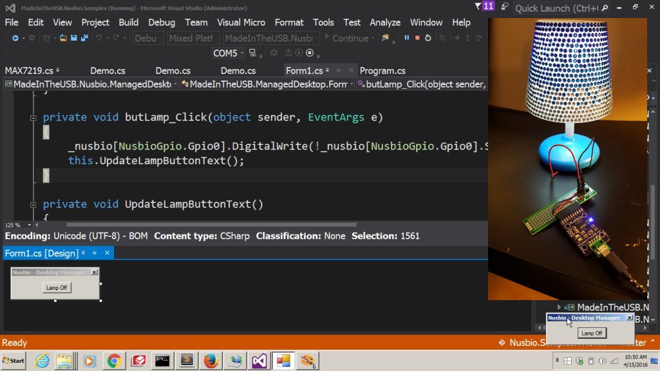Switch to the Program.cs tab
This screenshot has width=660, height=371.
coord(382,71)
